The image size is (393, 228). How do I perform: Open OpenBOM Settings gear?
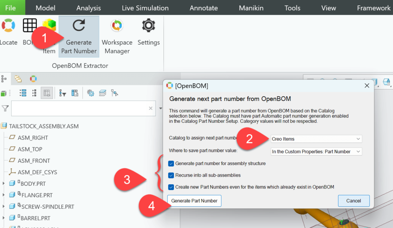tap(149, 32)
